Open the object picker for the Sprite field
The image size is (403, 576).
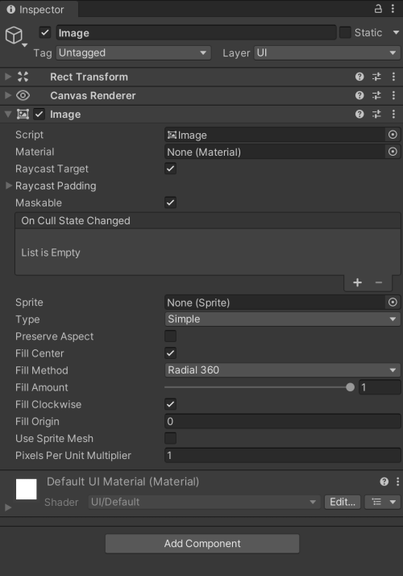tap(393, 303)
